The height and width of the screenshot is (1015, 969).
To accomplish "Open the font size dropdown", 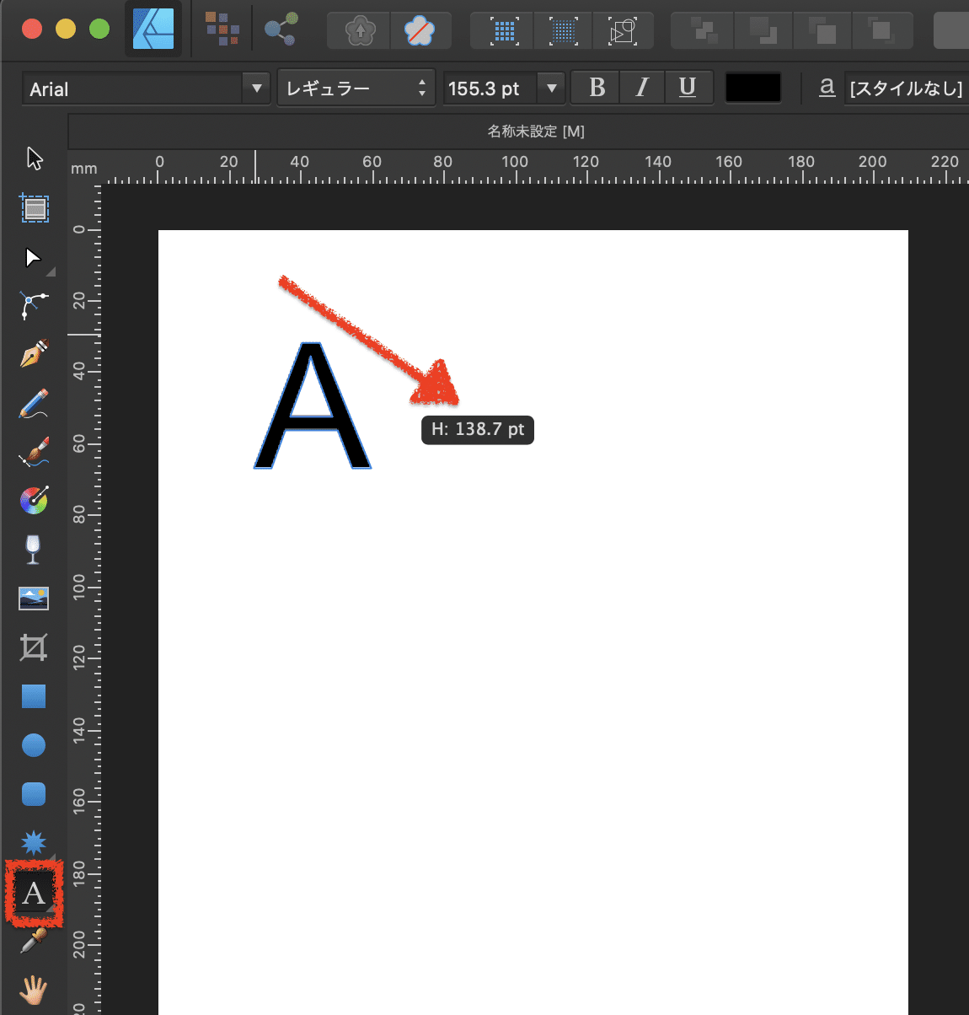I will pos(552,88).
